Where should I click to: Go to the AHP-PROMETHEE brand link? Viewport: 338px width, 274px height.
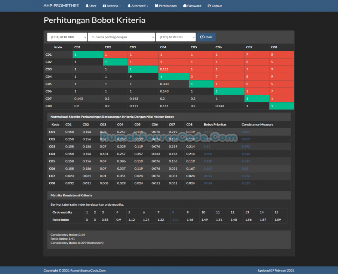coord(61,6)
